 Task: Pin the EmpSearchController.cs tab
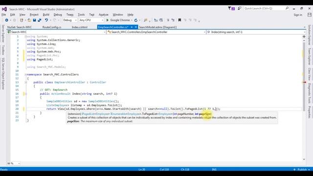132,27
